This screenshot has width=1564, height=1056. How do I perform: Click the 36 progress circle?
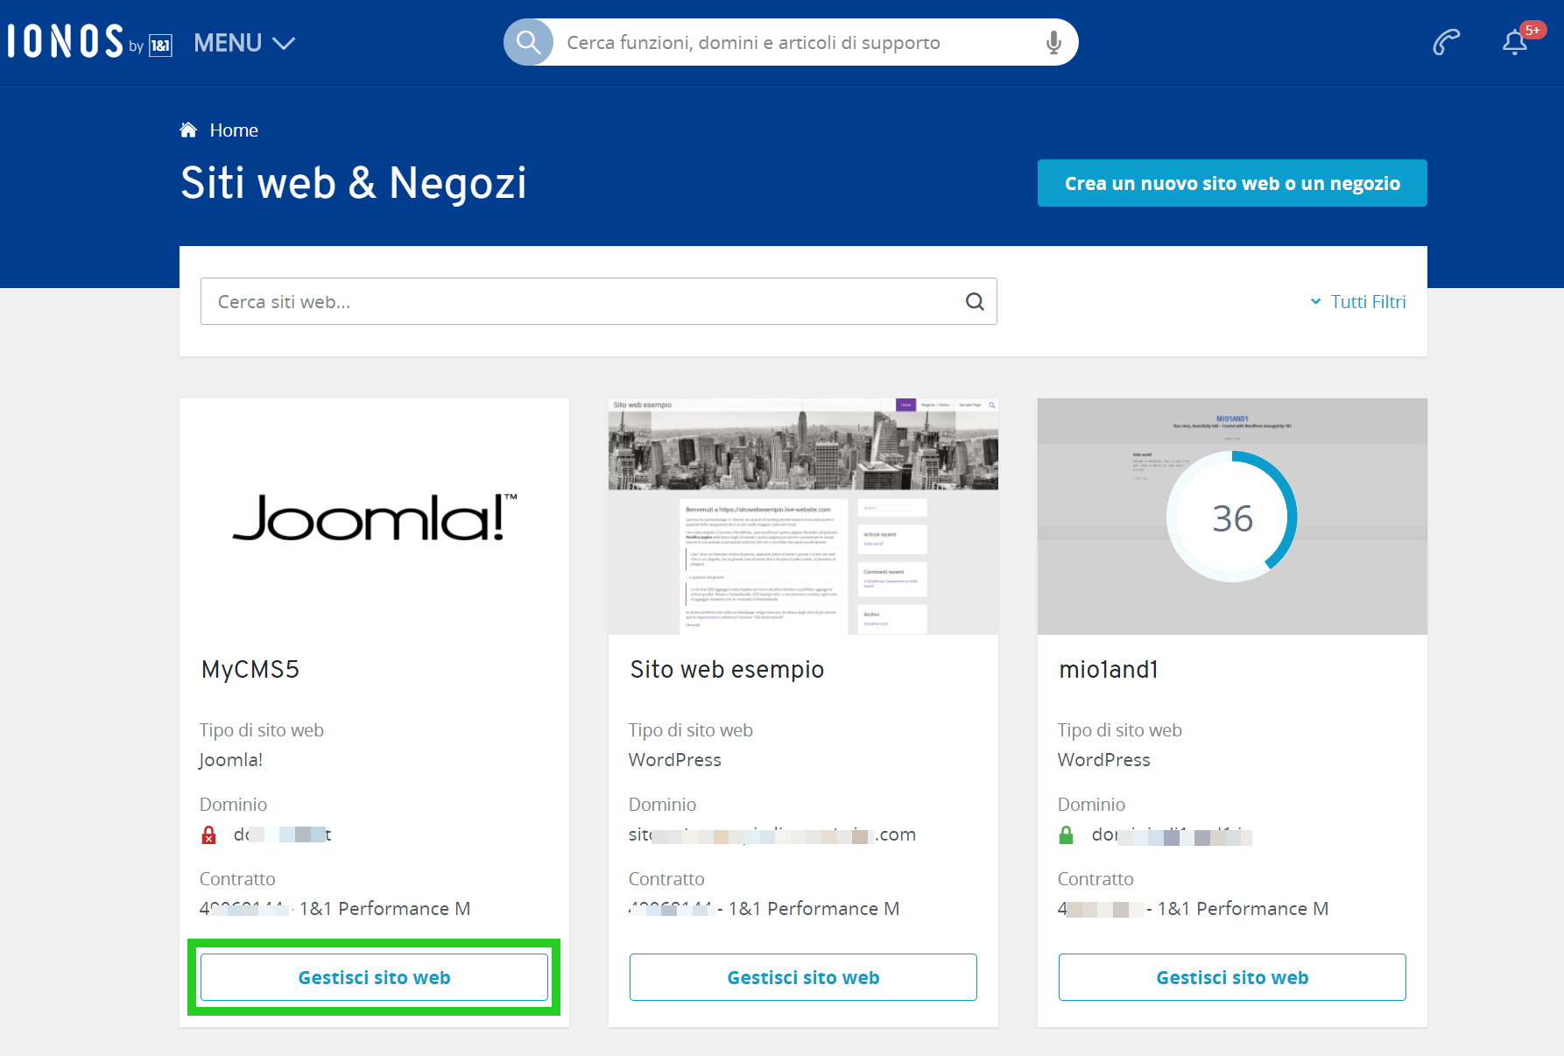(x=1232, y=517)
